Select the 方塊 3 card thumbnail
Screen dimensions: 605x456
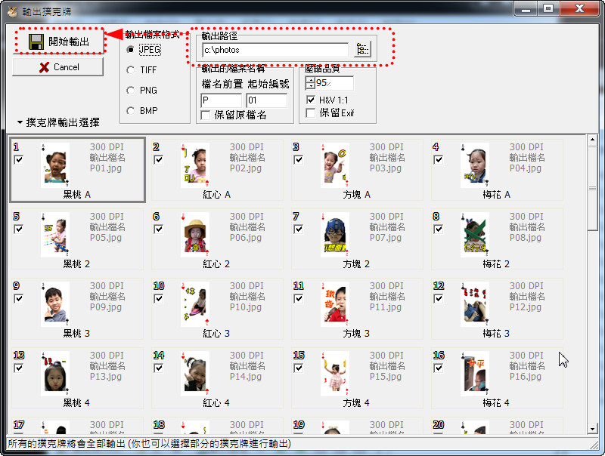pyautogui.click(x=335, y=304)
